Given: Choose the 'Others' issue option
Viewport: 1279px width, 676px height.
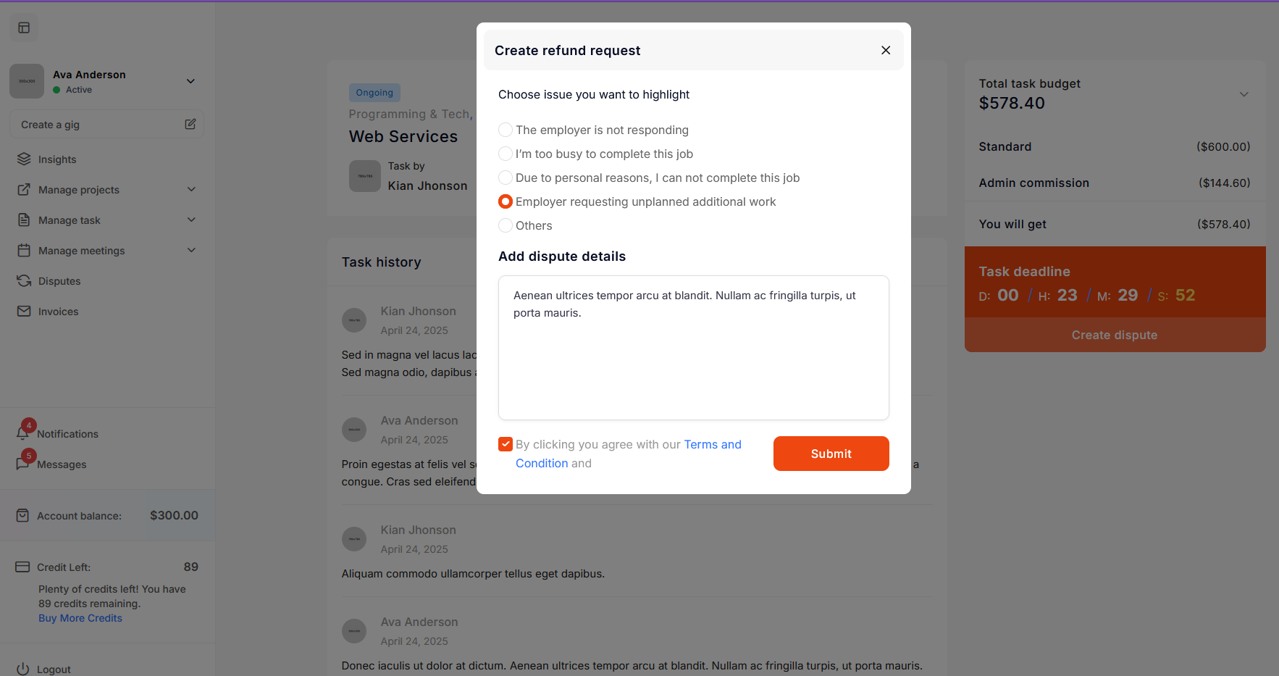Looking at the screenshot, I should coord(506,225).
